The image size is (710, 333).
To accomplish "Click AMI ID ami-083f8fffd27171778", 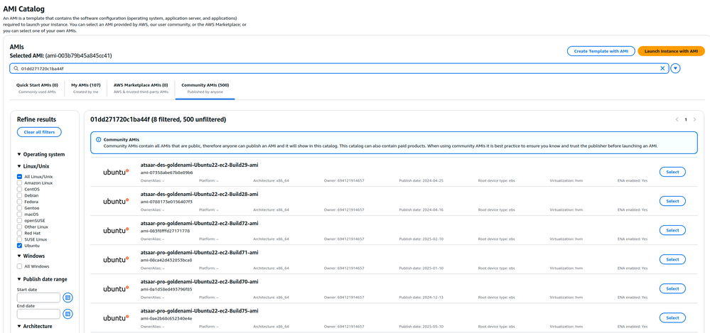I will [x=166, y=231].
